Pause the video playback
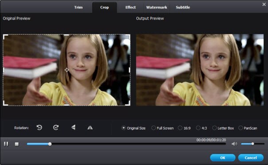Image resolution: width=268 pixels, height=165 pixels. tap(6, 144)
